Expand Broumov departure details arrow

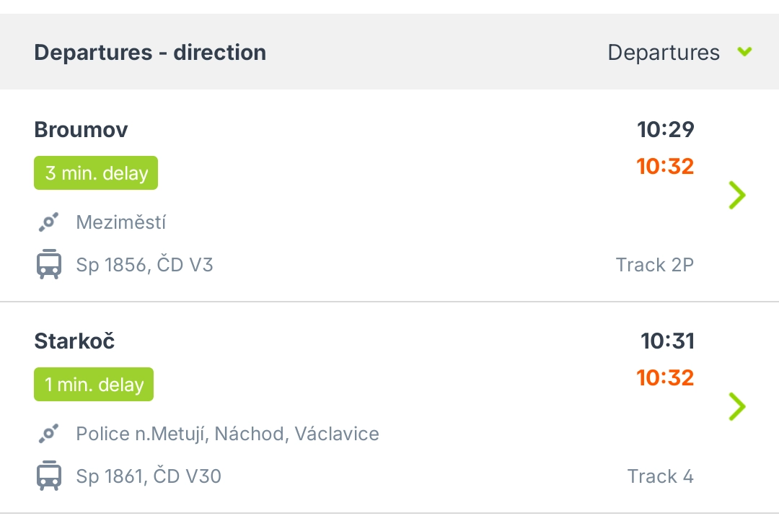click(736, 195)
